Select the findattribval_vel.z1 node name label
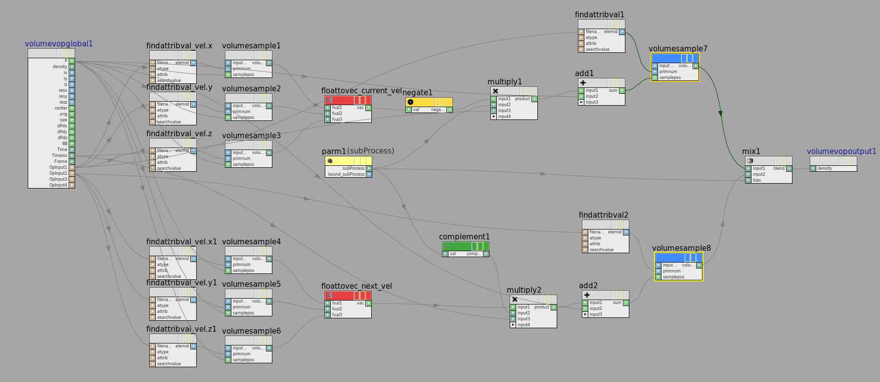This screenshot has width=880, height=382. (x=181, y=329)
